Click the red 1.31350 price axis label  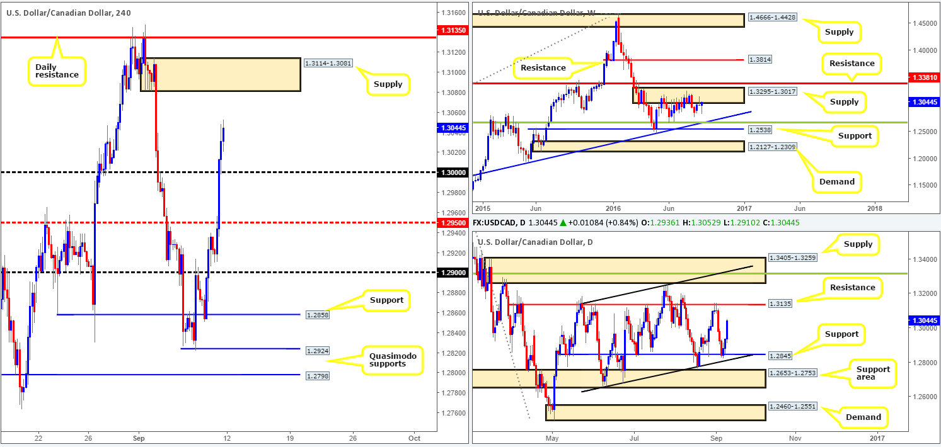click(x=451, y=29)
